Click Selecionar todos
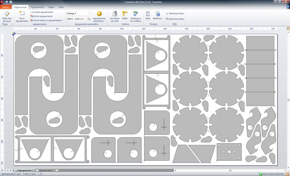The image size is (290, 176). [x=175, y=19]
